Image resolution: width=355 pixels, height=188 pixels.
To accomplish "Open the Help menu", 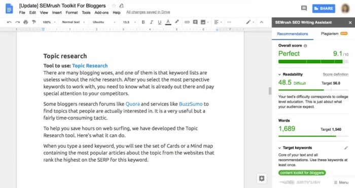I will click(117, 13).
